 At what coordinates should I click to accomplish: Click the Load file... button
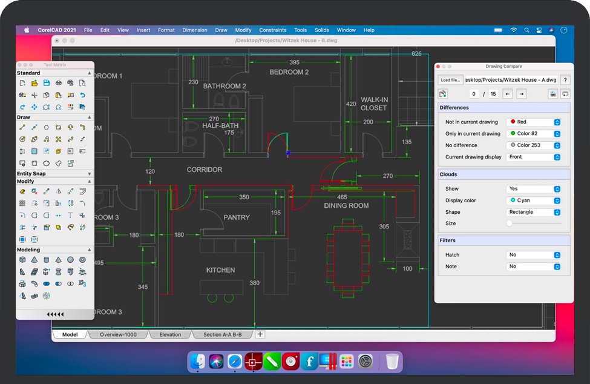450,80
